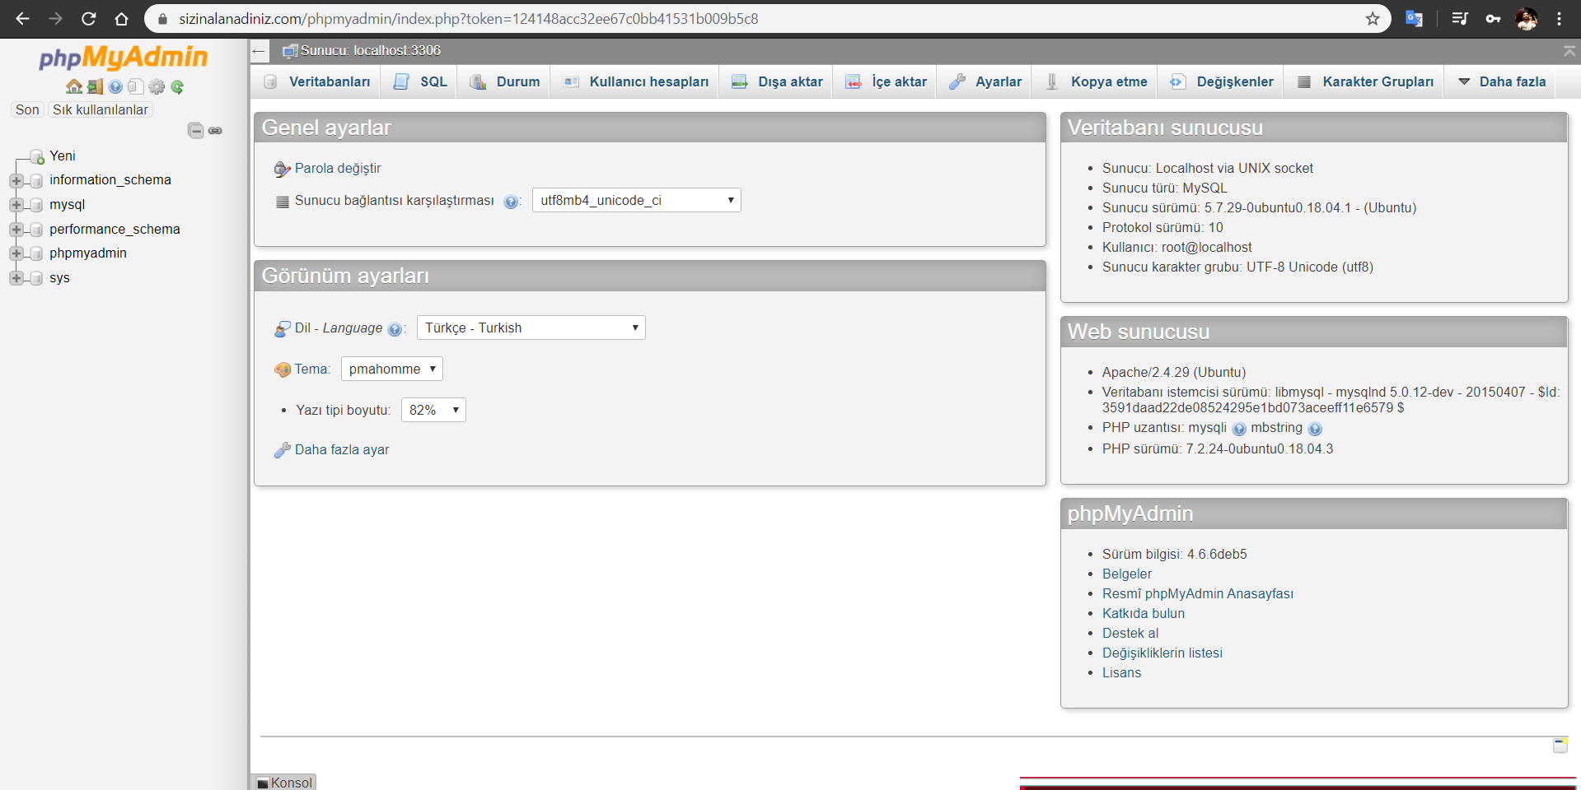The height and width of the screenshot is (790, 1581).
Task: Click Sık kullanılanlar favorites button
Action: (x=101, y=109)
